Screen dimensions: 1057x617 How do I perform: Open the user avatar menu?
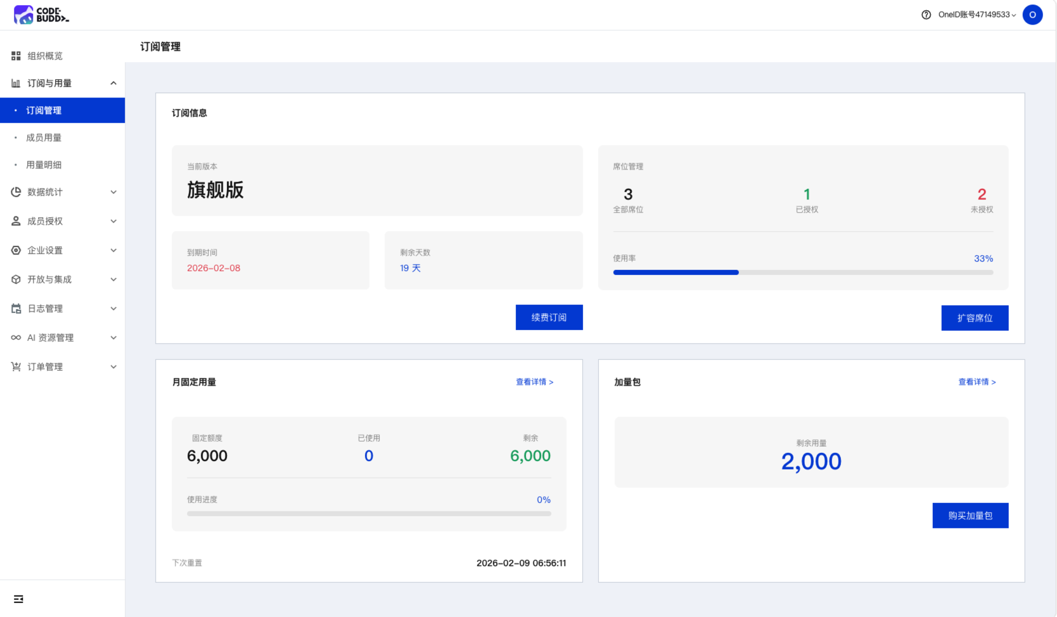(1032, 15)
